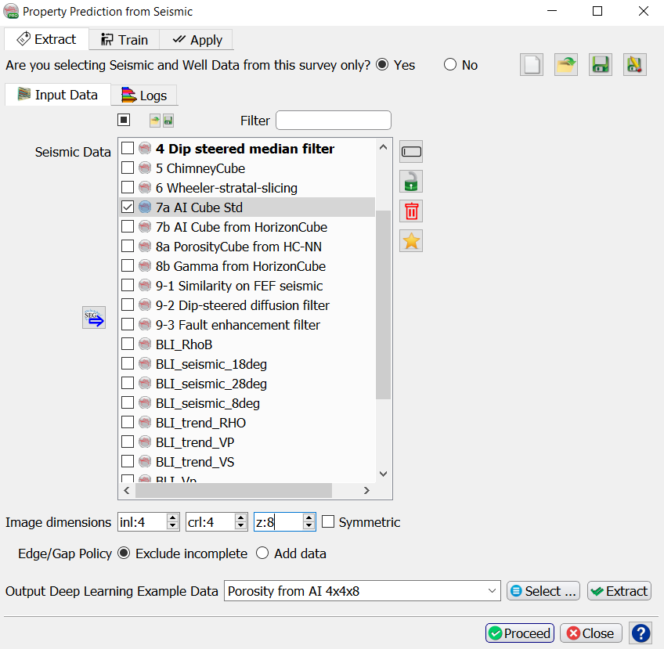Choose the 'Add data' edge policy option
Viewport: 664px width, 649px height.
click(x=262, y=553)
